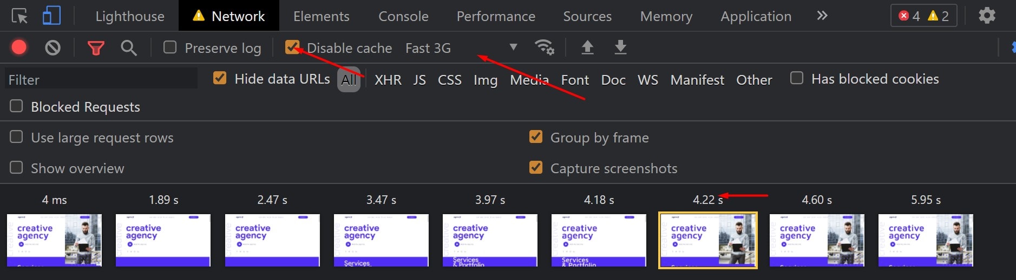Focus the Filter text field
The height and width of the screenshot is (280, 1016).
pyautogui.click(x=101, y=79)
